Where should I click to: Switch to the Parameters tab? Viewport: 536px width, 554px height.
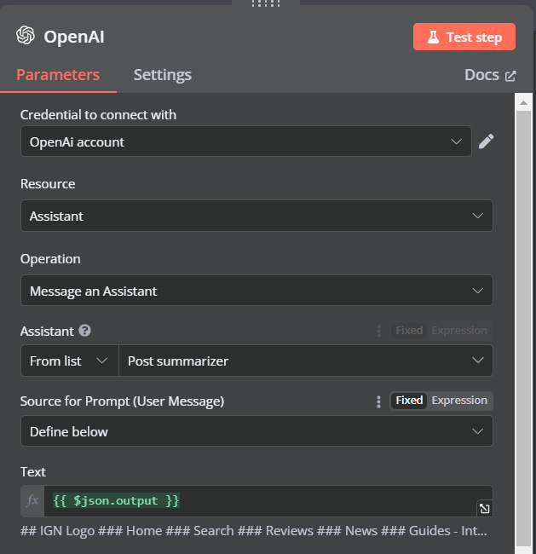point(58,75)
